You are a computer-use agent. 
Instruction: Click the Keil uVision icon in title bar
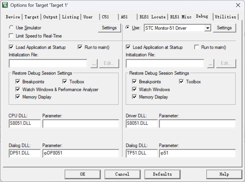pyautogui.click(x=5, y=5)
